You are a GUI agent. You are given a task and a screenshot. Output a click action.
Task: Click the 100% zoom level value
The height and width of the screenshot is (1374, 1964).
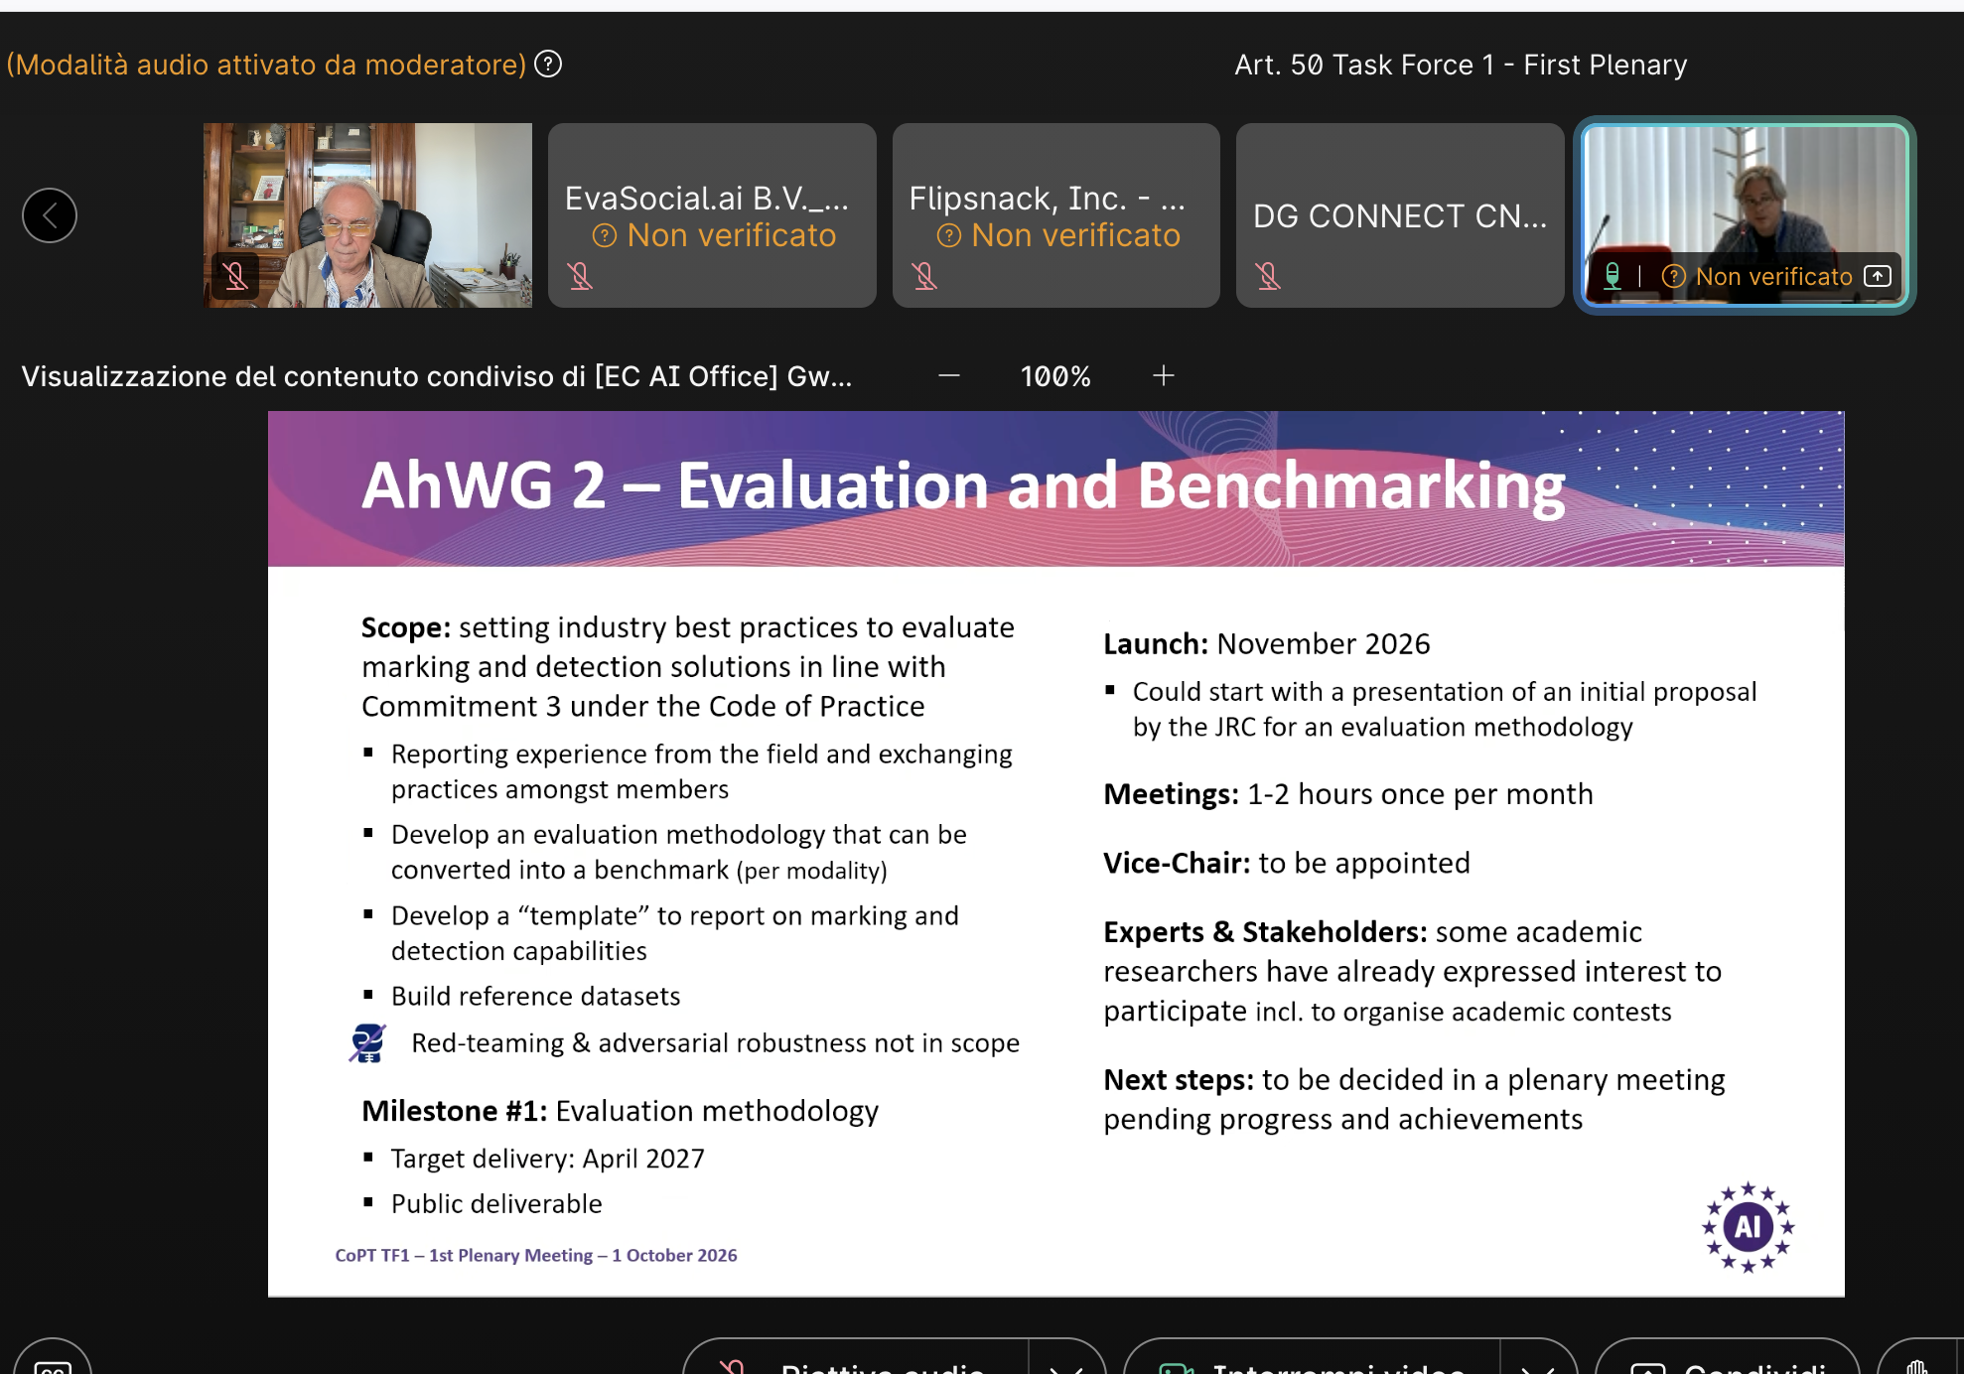click(1055, 376)
